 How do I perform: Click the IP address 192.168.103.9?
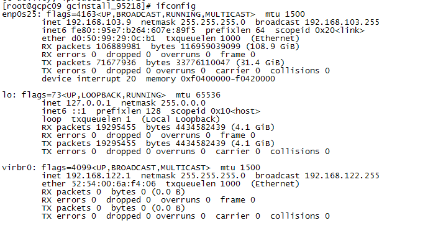(99, 22)
